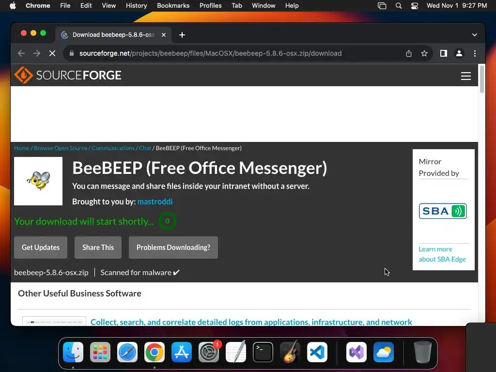Open the mastroddi author link

click(155, 201)
